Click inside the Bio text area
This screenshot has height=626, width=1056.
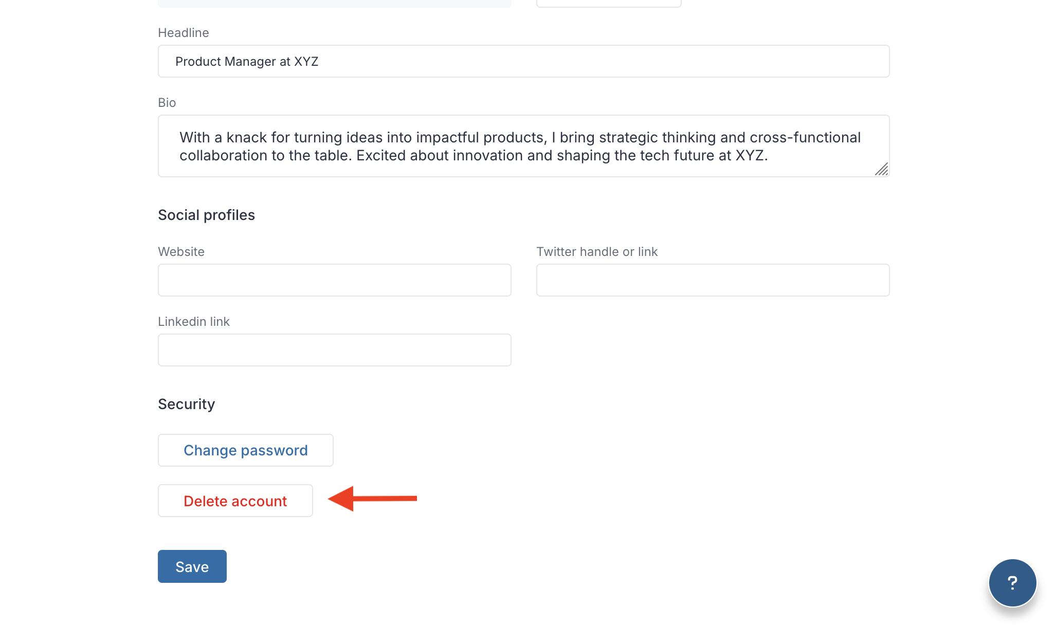tap(523, 146)
